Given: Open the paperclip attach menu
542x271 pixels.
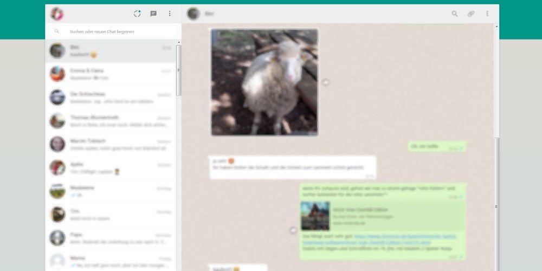Looking at the screenshot, I should coord(471,14).
